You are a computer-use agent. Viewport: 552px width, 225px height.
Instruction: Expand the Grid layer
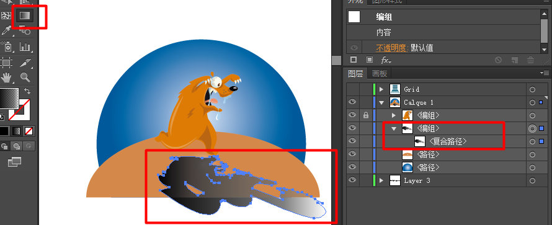381,89
